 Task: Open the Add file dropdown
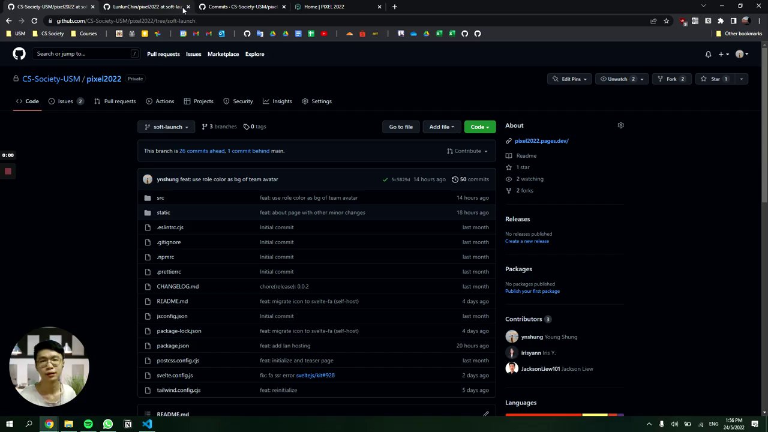point(442,127)
